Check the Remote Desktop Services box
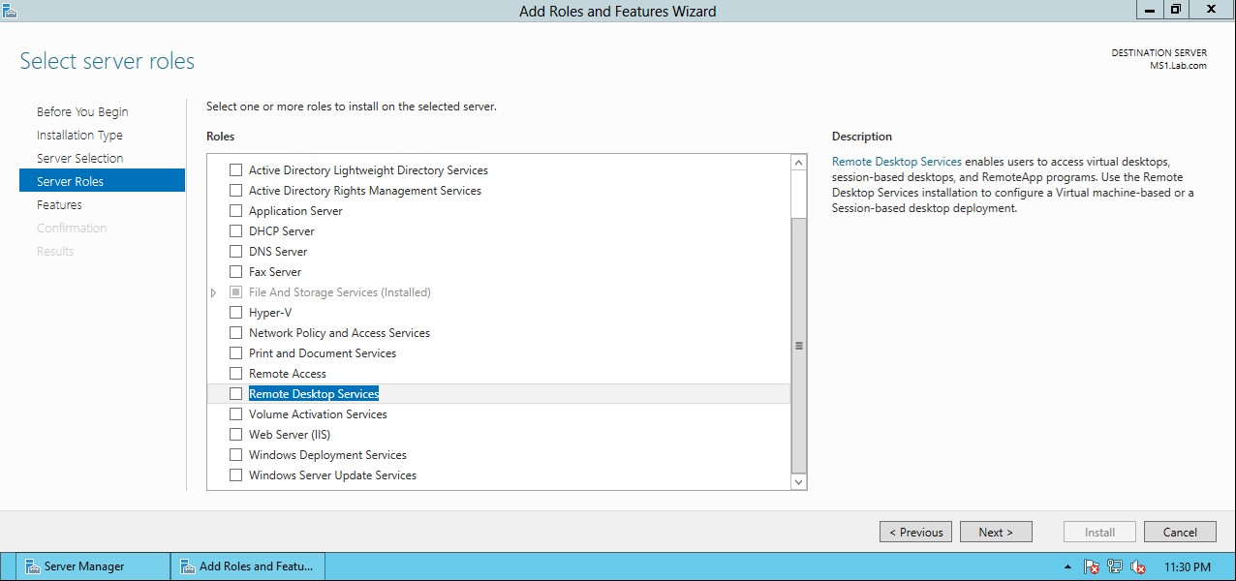This screenshot has height=581, width=1236. click(235, 394)
